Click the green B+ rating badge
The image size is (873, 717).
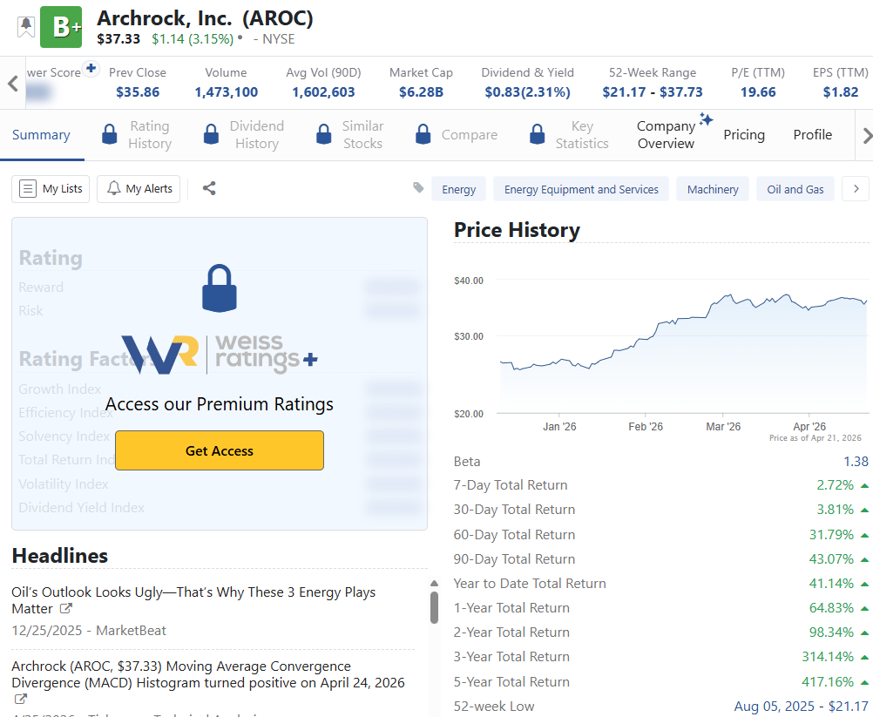pos(61,27)
